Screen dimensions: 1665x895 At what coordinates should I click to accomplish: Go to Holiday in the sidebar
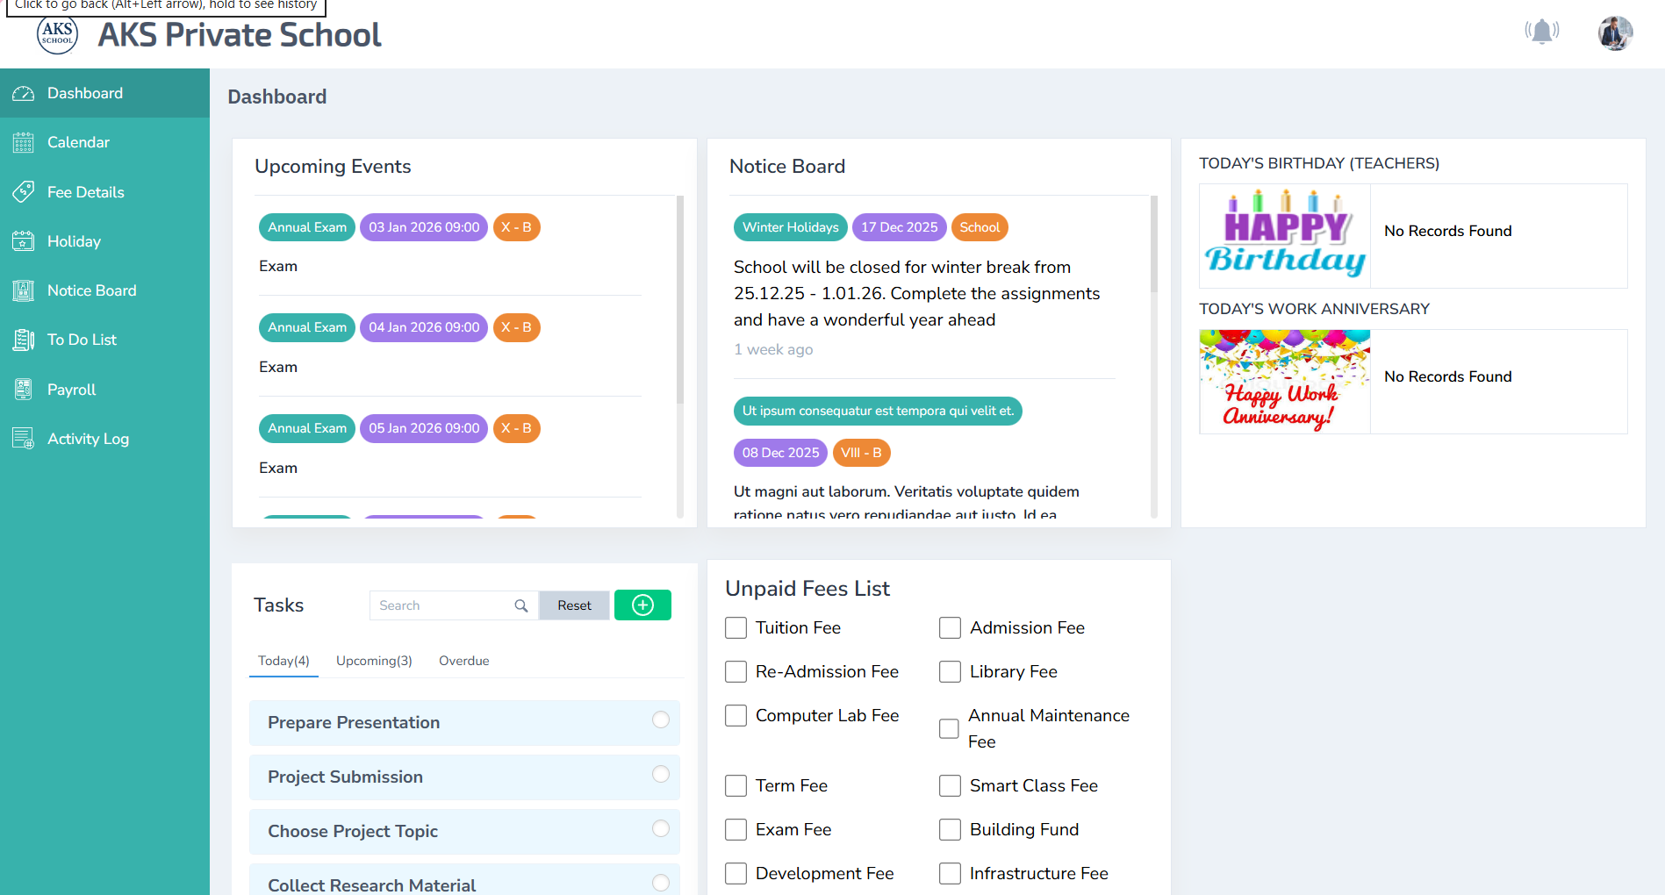click(x=74, y=241)
